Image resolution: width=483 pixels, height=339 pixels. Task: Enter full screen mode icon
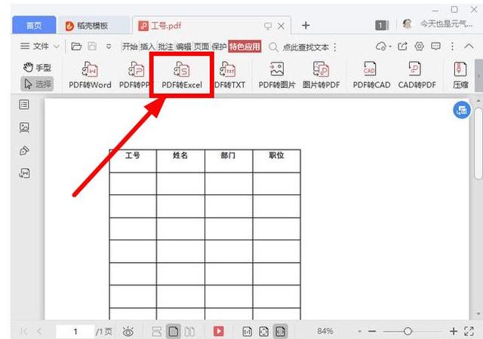point(469,331)
